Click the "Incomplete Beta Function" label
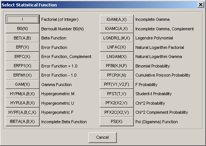The height and width of the screenshot is (146, 206). 64,122
